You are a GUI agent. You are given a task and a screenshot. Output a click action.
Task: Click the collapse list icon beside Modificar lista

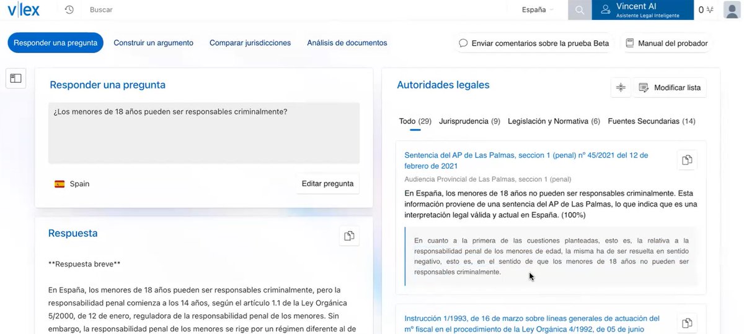click(x=620, y=88)
